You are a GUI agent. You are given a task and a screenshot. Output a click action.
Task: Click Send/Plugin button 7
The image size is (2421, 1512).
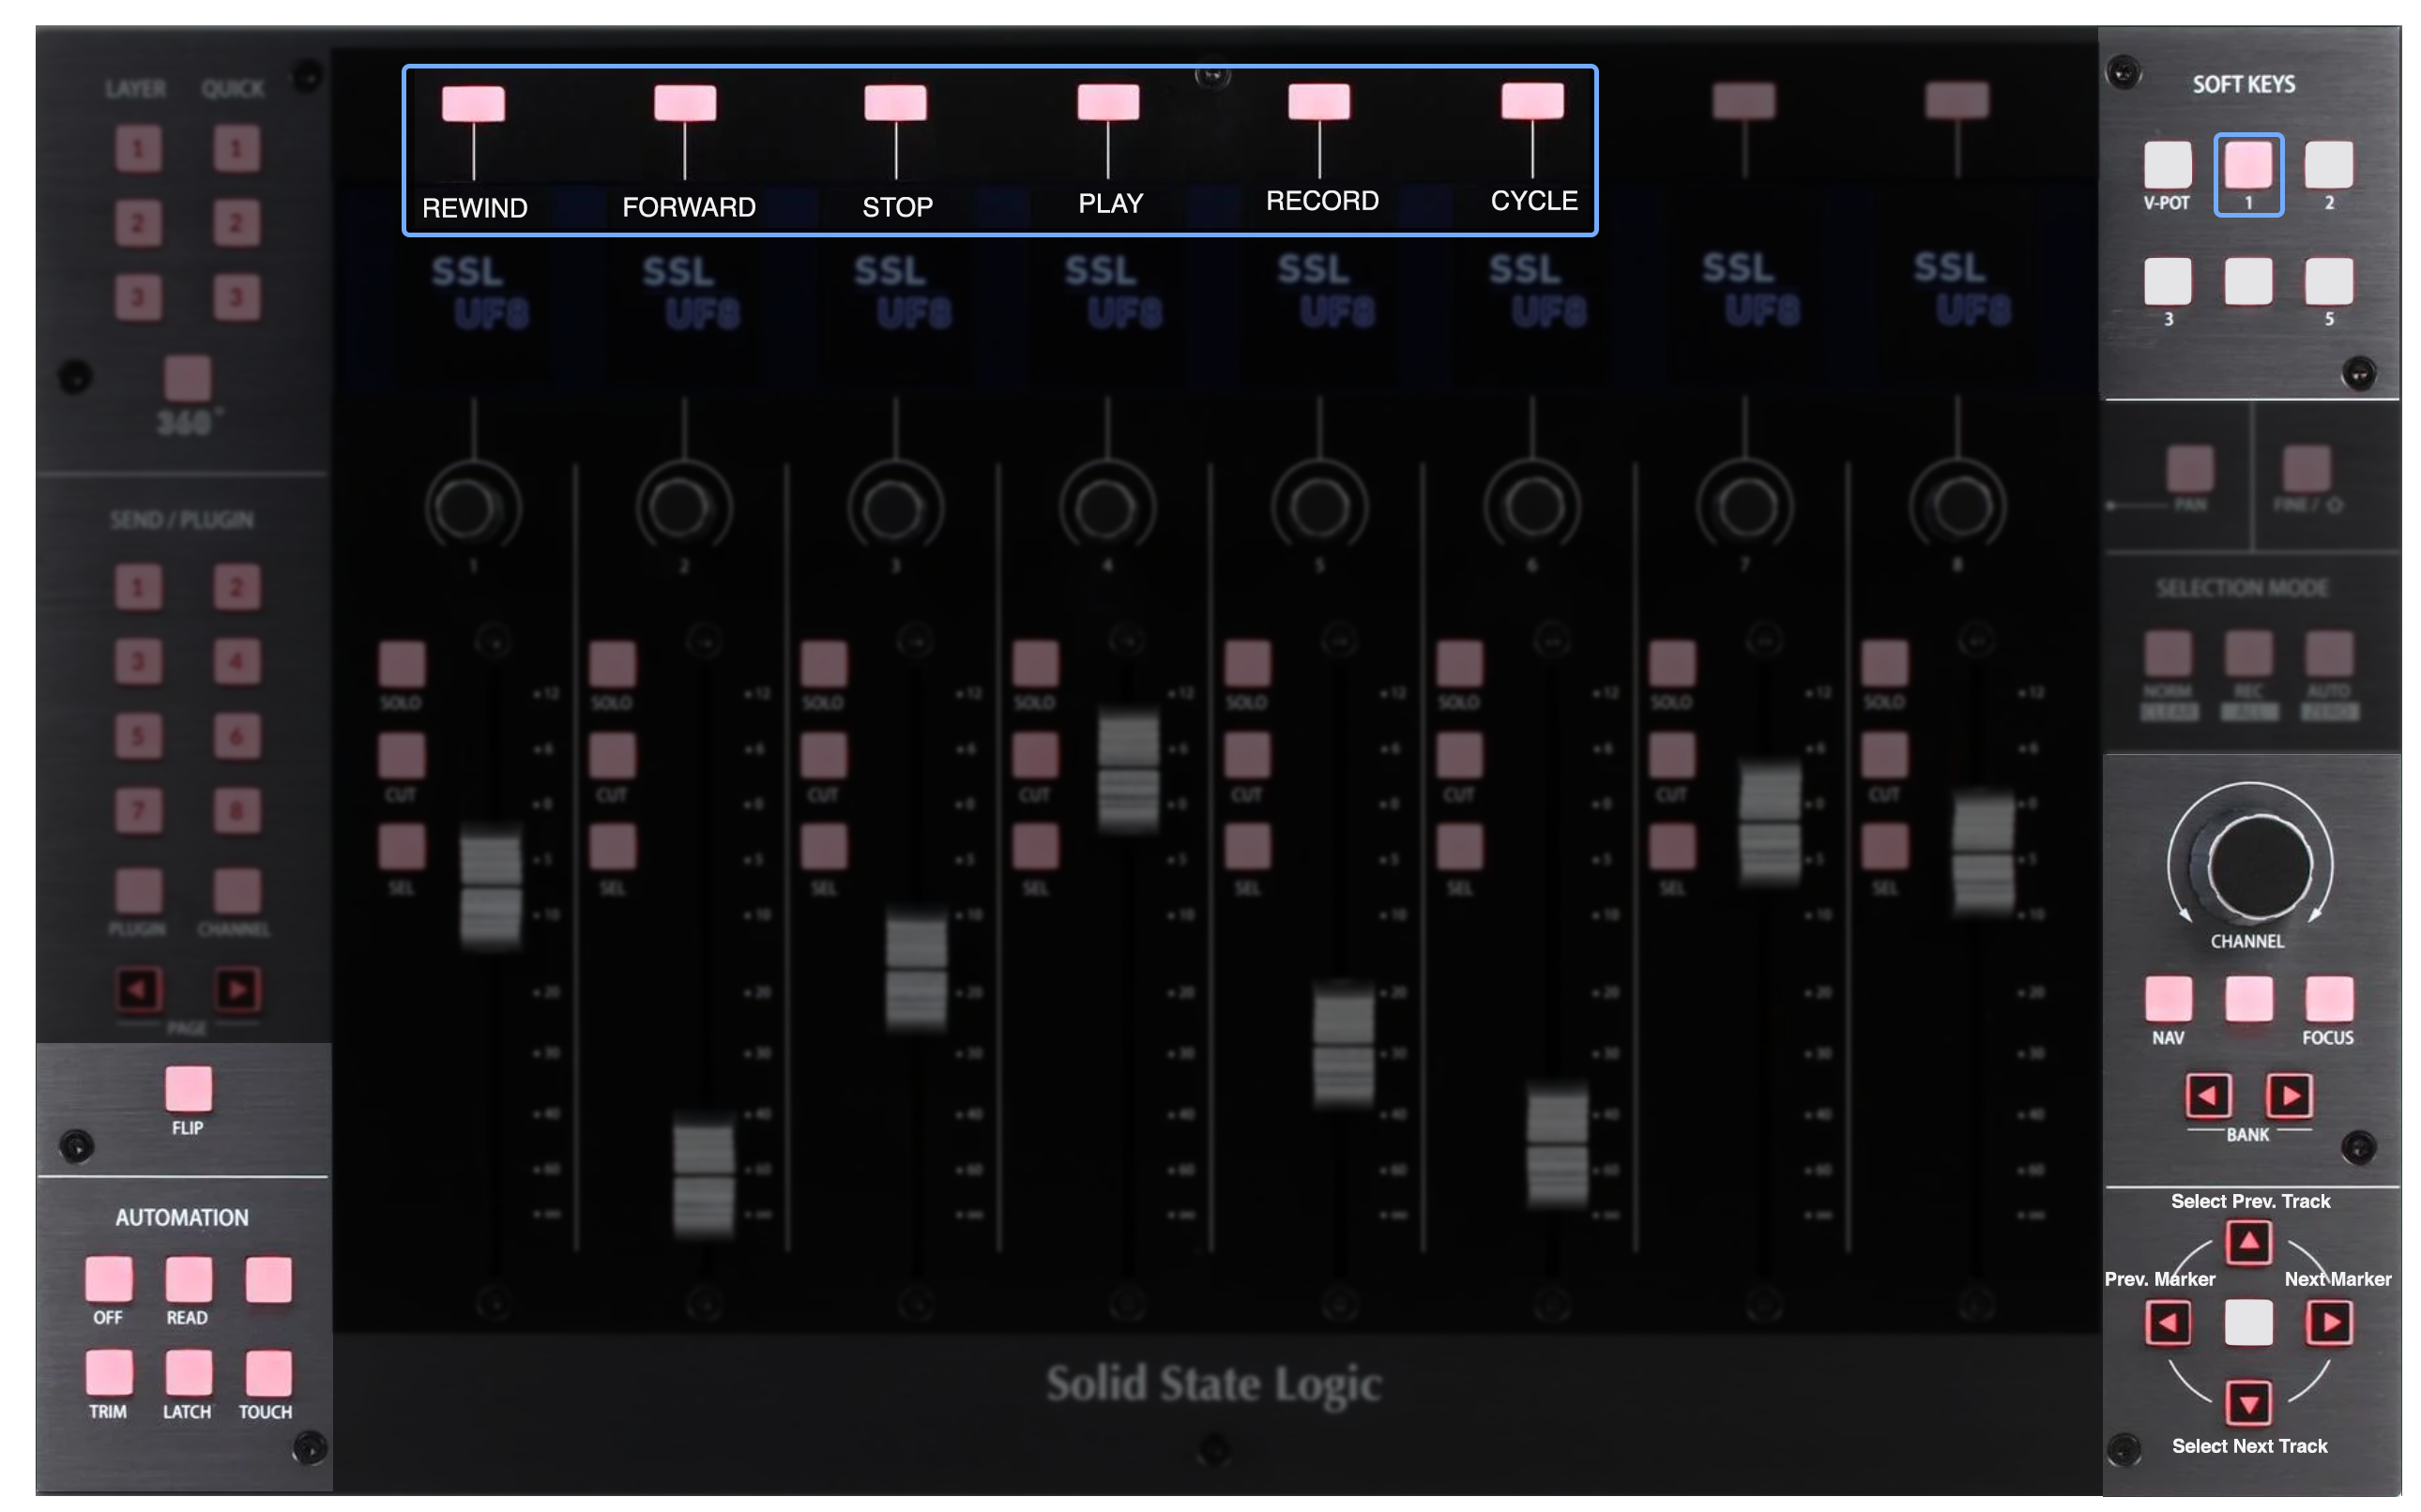(x=138, y=810)
